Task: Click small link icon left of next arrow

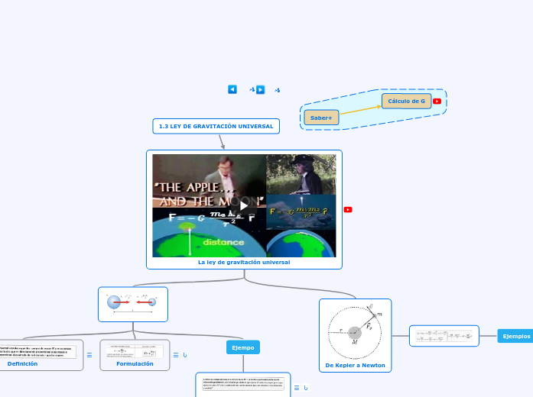Action: (x=252, y=89)
